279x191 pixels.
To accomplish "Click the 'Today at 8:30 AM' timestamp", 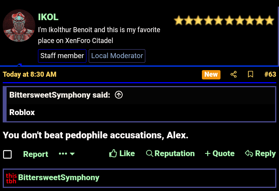I will 29,74.
